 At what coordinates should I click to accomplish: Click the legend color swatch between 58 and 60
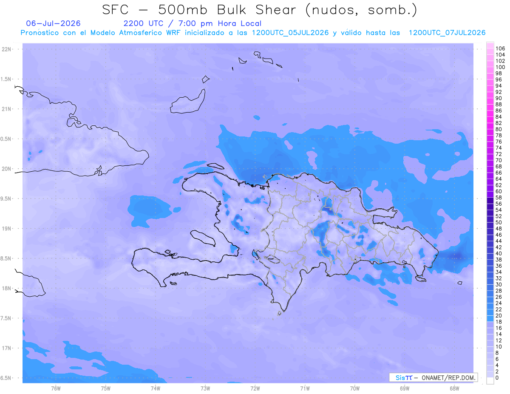click(490, 195)
